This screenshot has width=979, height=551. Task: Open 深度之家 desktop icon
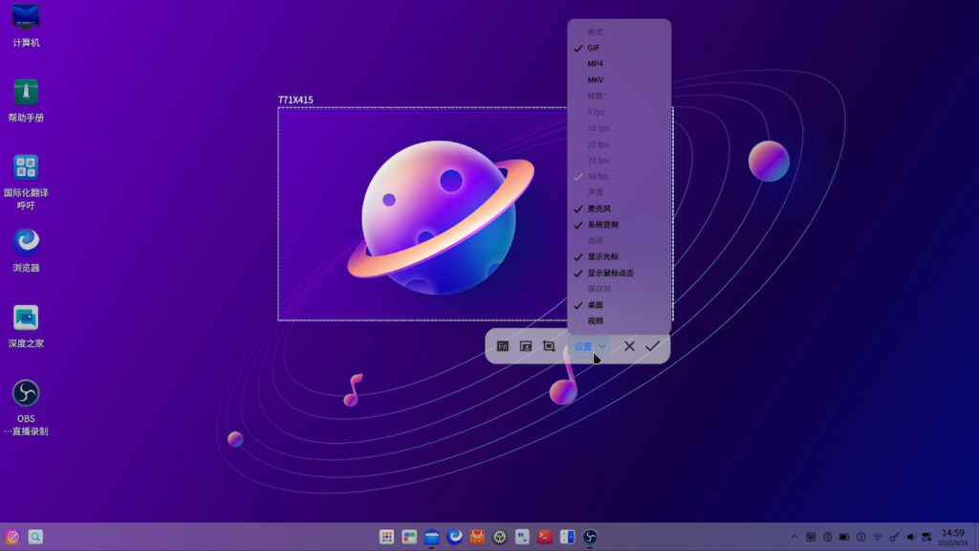pyautogui.click(x=26, y=318)
